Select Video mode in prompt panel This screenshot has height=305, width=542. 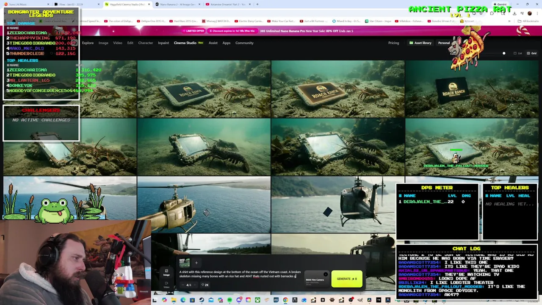coord(166,285)
